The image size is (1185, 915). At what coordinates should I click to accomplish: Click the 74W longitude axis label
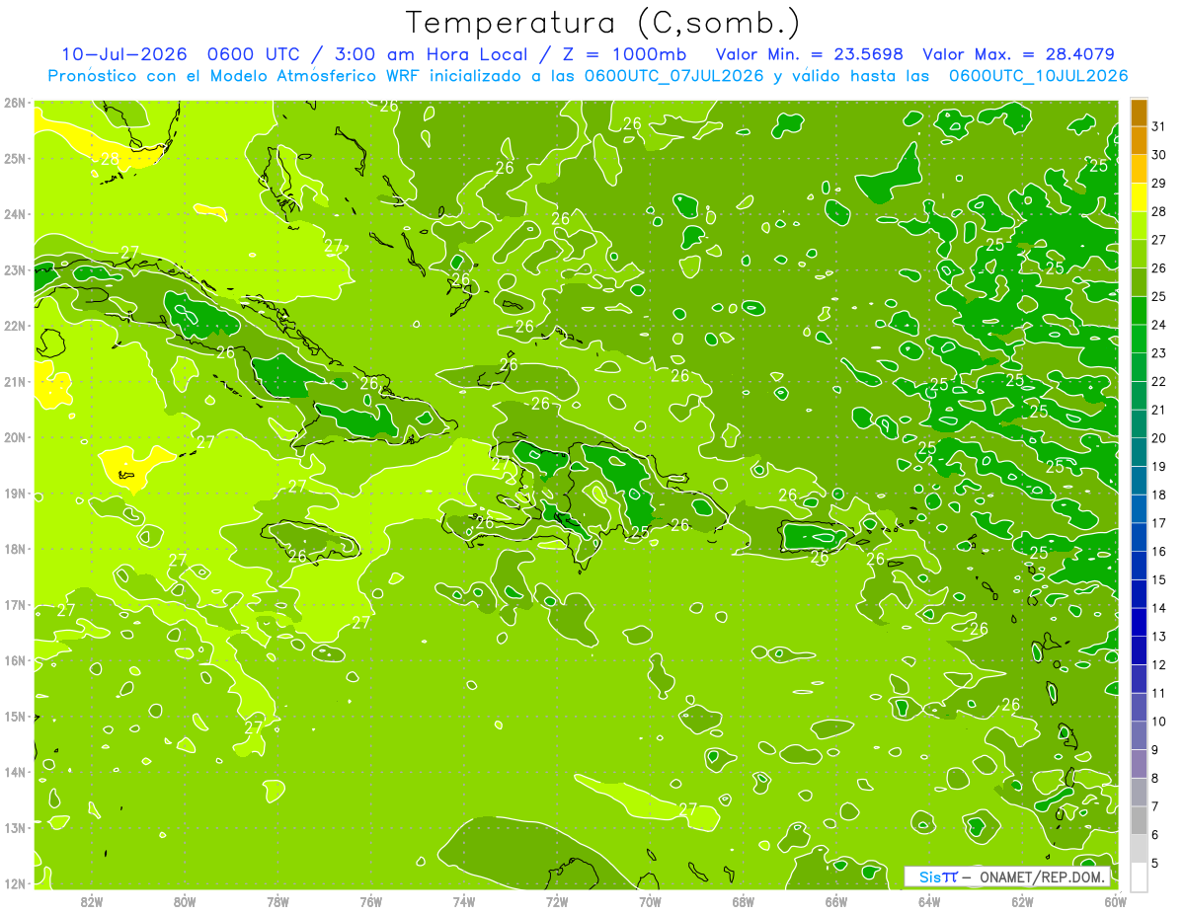[x=464, y=901]
